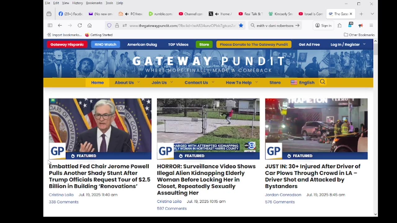The height and width of the screenshot is (223, 397).
Task: Open the blue extension with badge counter
Action: 350,25
